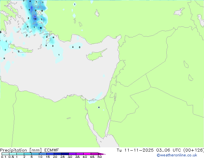Pick the legend swatch between 0.1 and 0.5
The width and height of the screenshot is (204, 158).
point(5,154)
